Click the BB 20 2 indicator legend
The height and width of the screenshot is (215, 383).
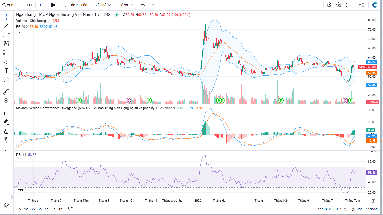(x=22, y=27)
